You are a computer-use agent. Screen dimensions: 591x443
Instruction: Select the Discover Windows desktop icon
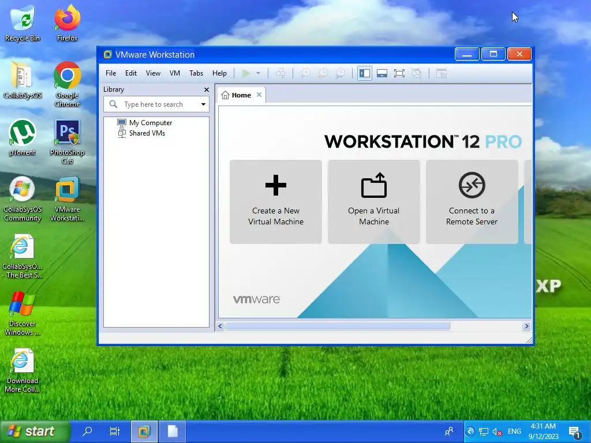[x=23, y=313]
